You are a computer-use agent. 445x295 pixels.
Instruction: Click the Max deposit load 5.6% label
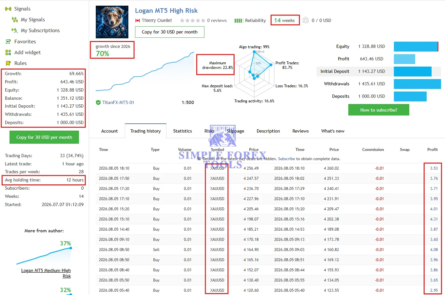pyautogui.click(x=217, y=88)
